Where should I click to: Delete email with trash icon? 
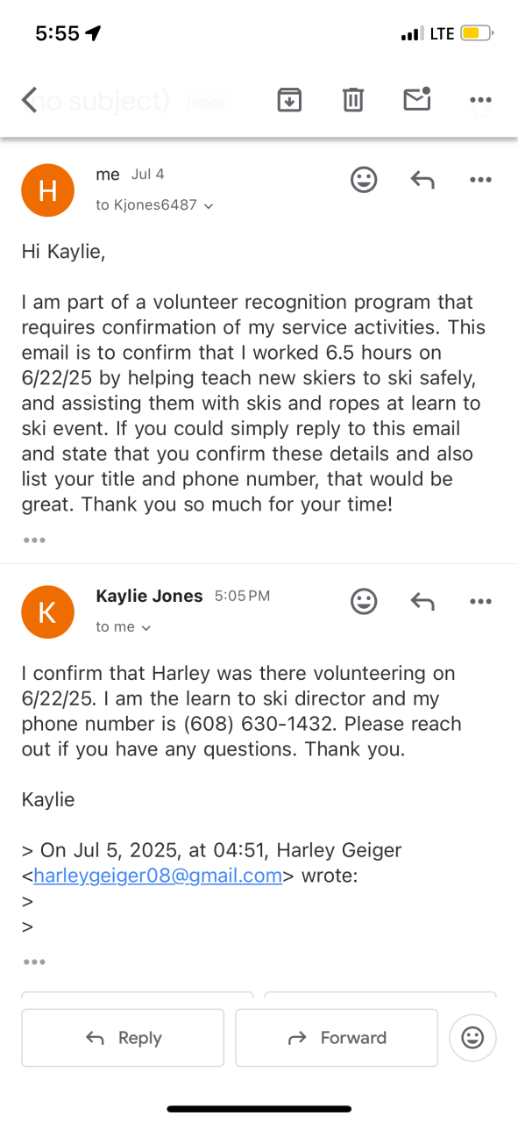[352, 100]
